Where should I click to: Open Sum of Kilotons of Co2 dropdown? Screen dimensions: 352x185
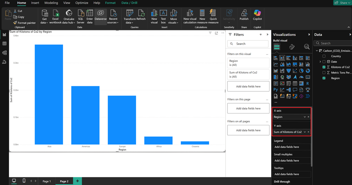coord(305,132)
